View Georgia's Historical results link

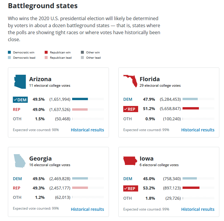pyautogui.click(x=87, y=209)
